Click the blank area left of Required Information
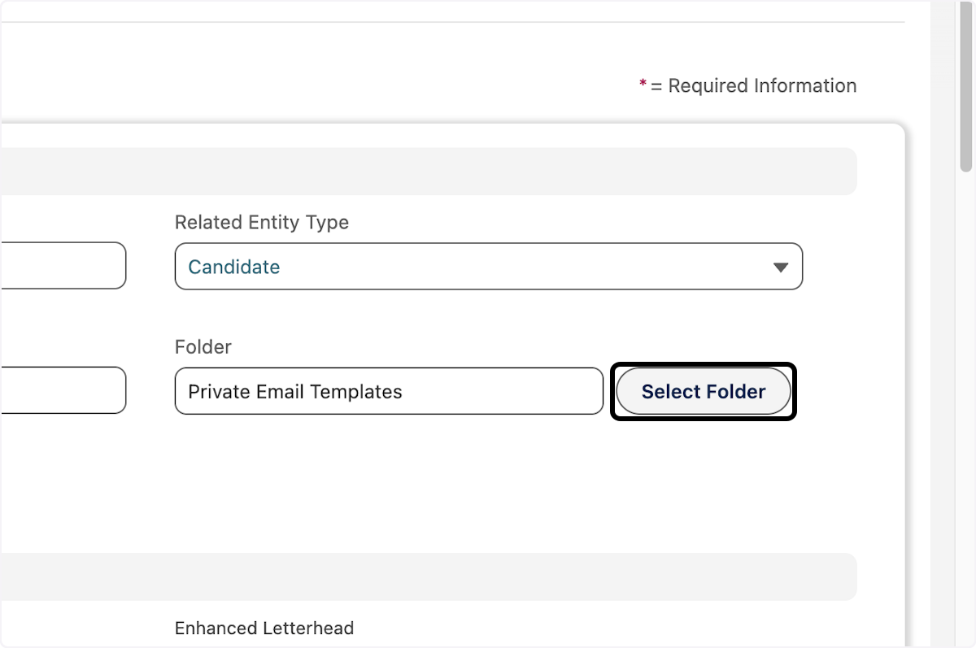The image size is (976, 648). tap(325, 86)
